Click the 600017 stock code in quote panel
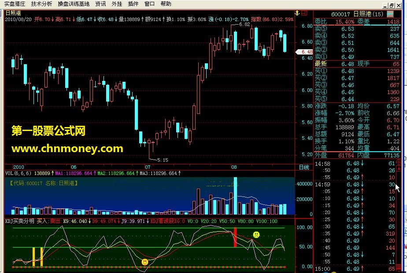The image size is (407, 273). pos(340,14)
